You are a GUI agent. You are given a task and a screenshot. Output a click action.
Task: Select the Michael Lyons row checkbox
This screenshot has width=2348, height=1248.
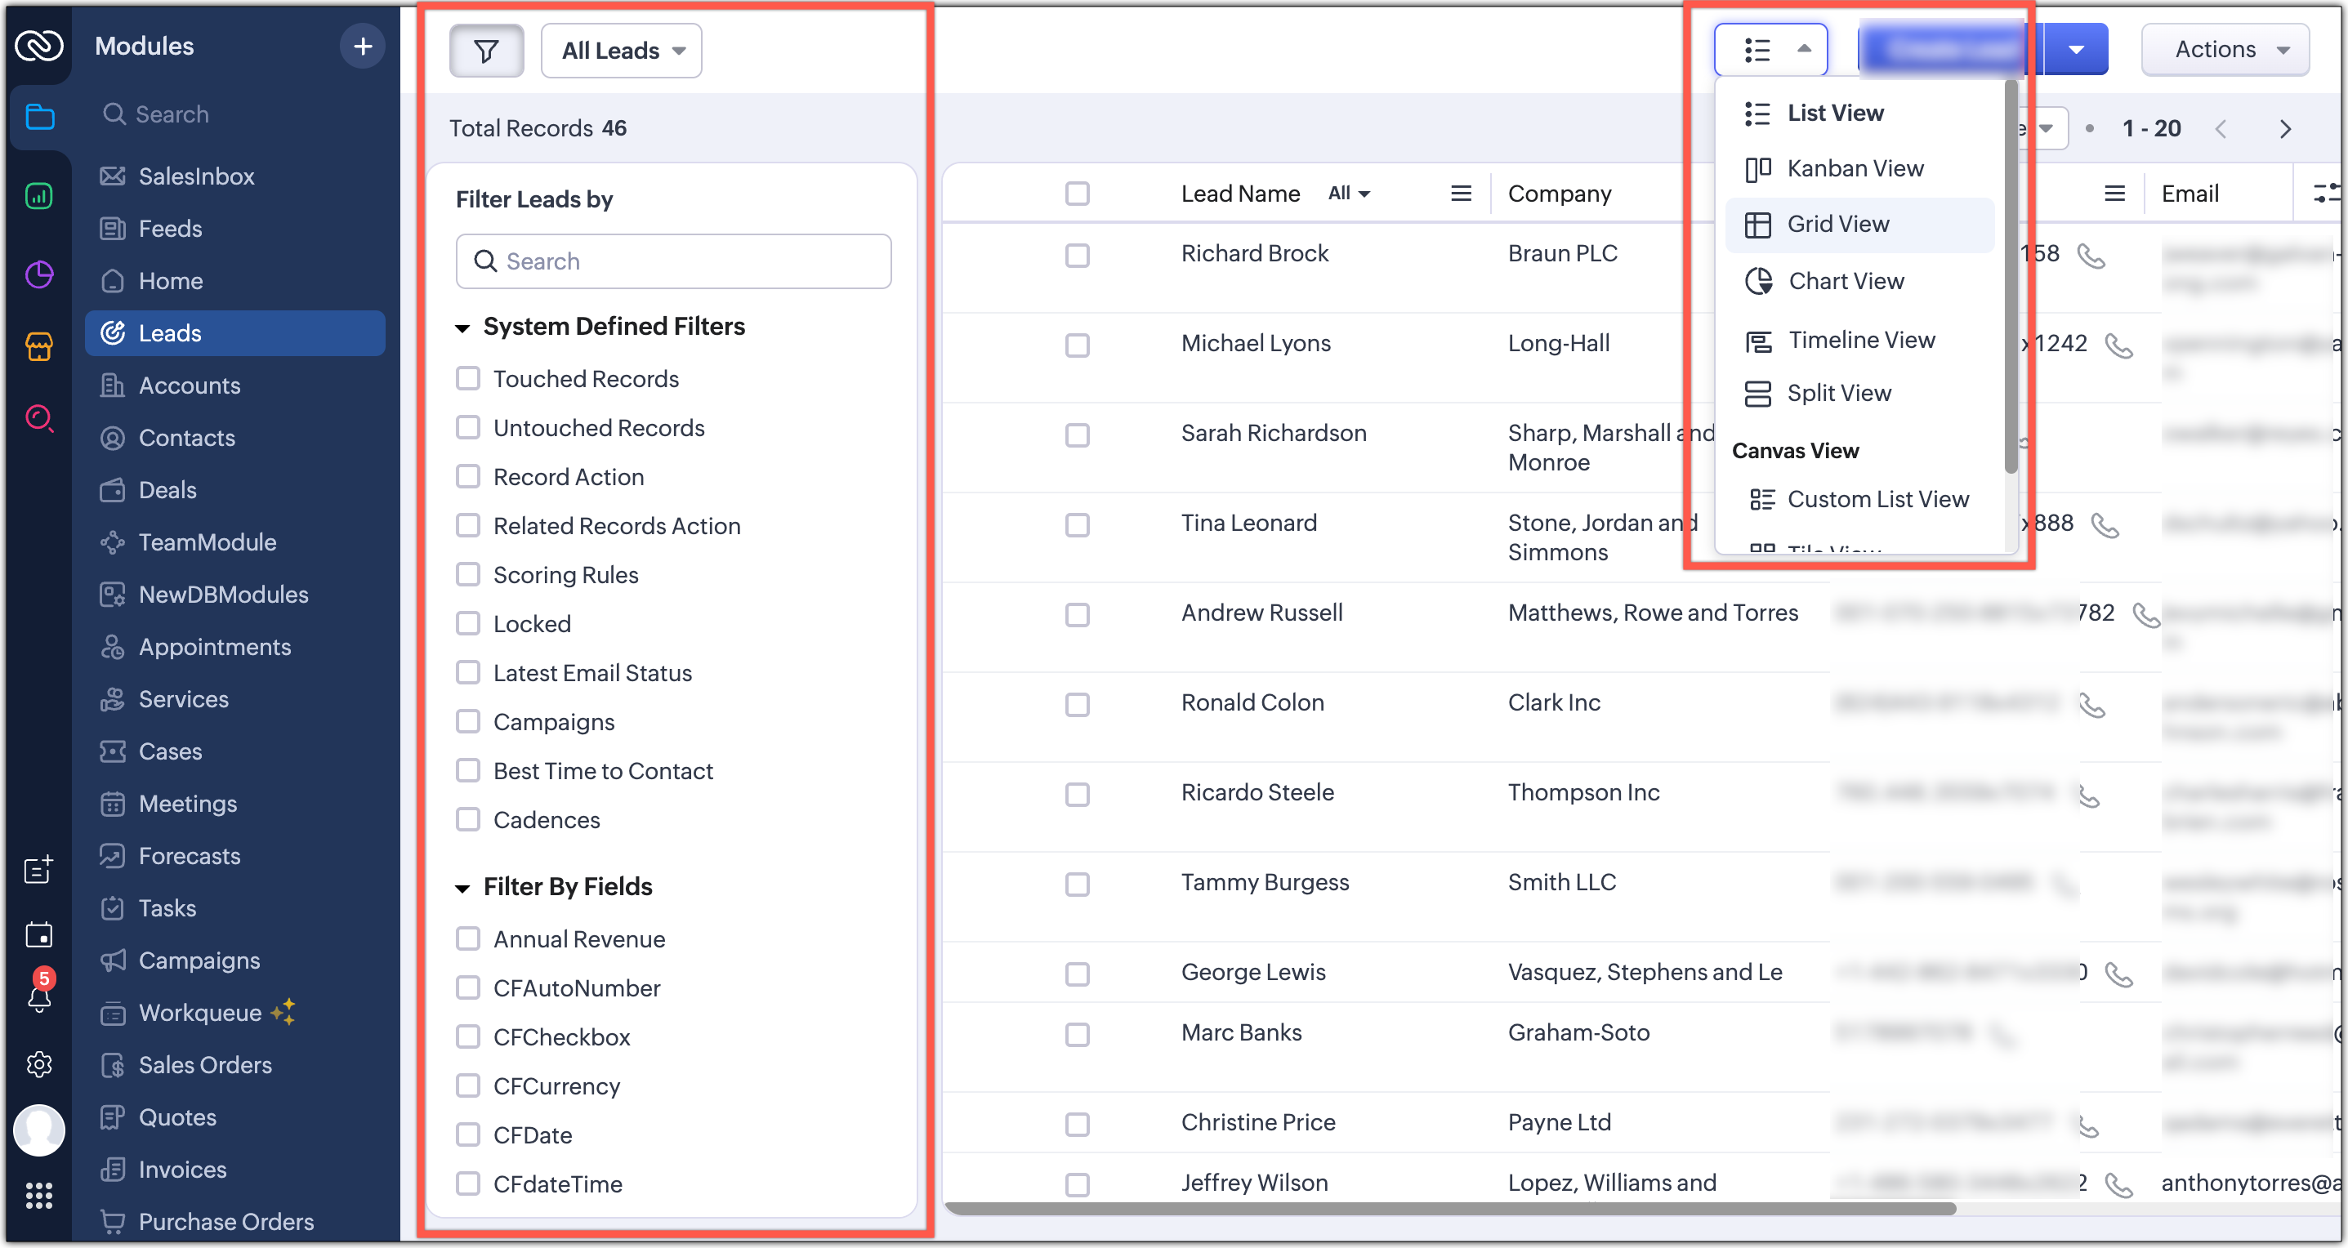click(1077, 345)
